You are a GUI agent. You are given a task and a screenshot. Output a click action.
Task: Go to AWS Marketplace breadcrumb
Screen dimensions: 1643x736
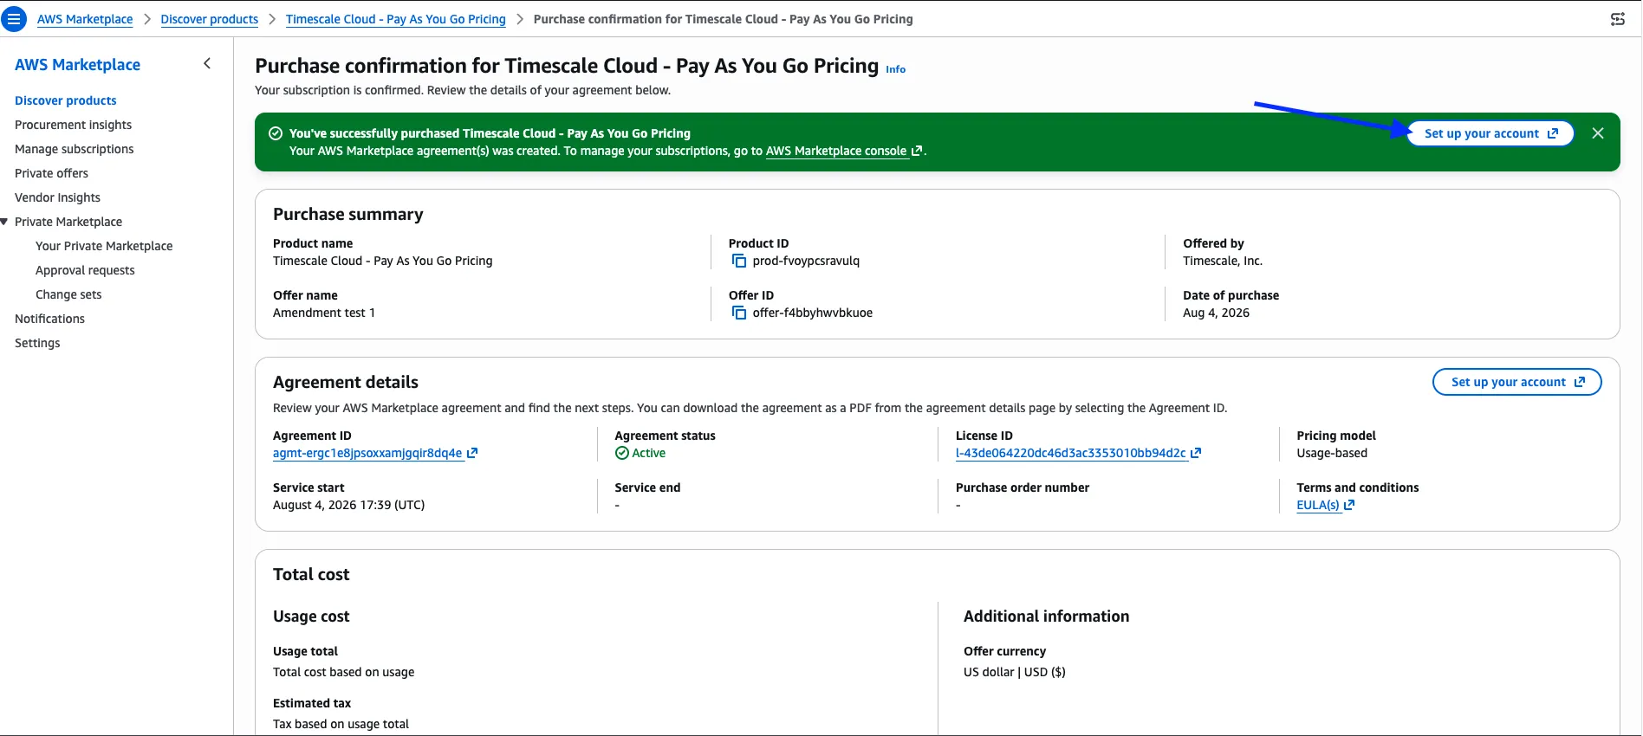pyautogui.click(x=85, y=19)
